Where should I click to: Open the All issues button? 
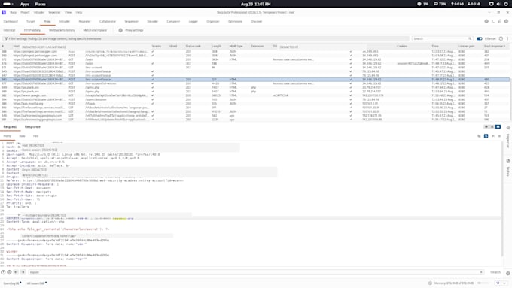click(x=37, y=283)
